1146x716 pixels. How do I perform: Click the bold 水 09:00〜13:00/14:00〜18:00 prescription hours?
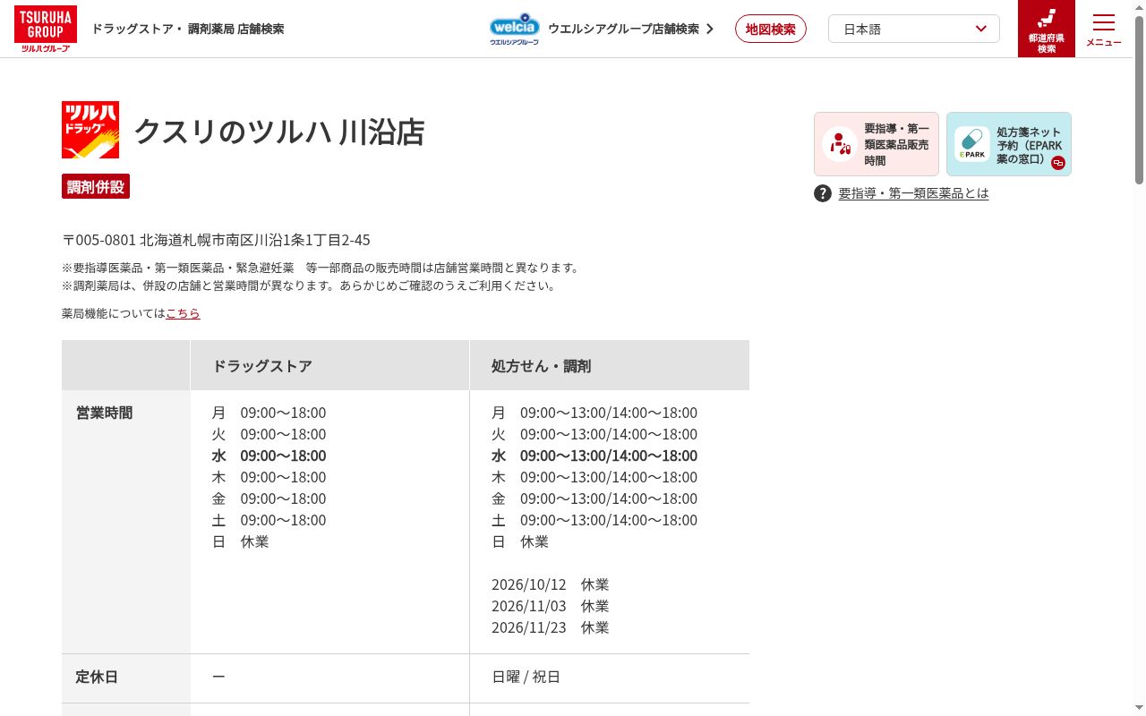click(x=594, y=456)
